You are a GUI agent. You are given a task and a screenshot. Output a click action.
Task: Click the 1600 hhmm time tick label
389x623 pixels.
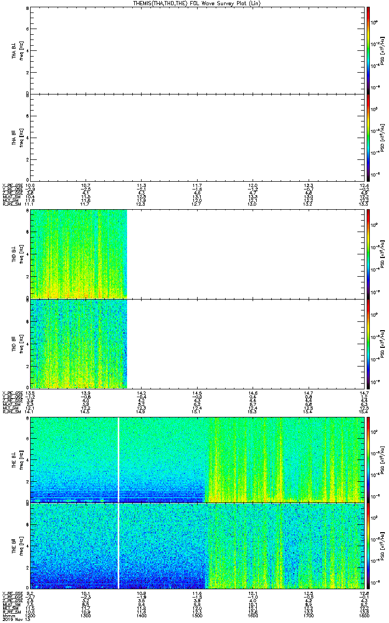pos(252,616)
